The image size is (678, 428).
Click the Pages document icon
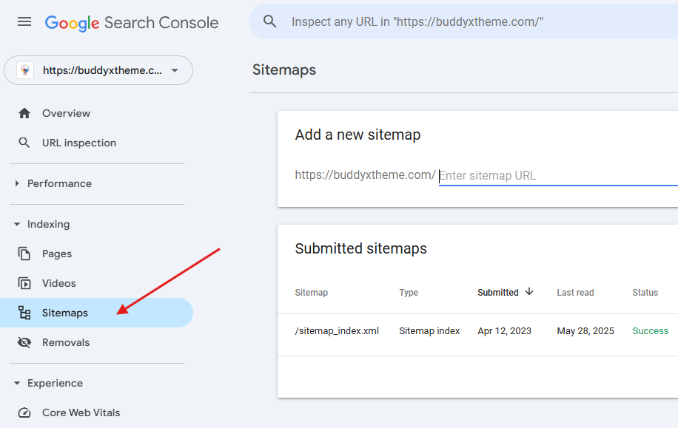24,254
